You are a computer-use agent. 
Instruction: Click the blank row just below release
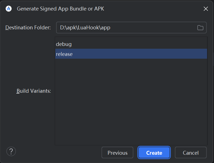(131, 64)
